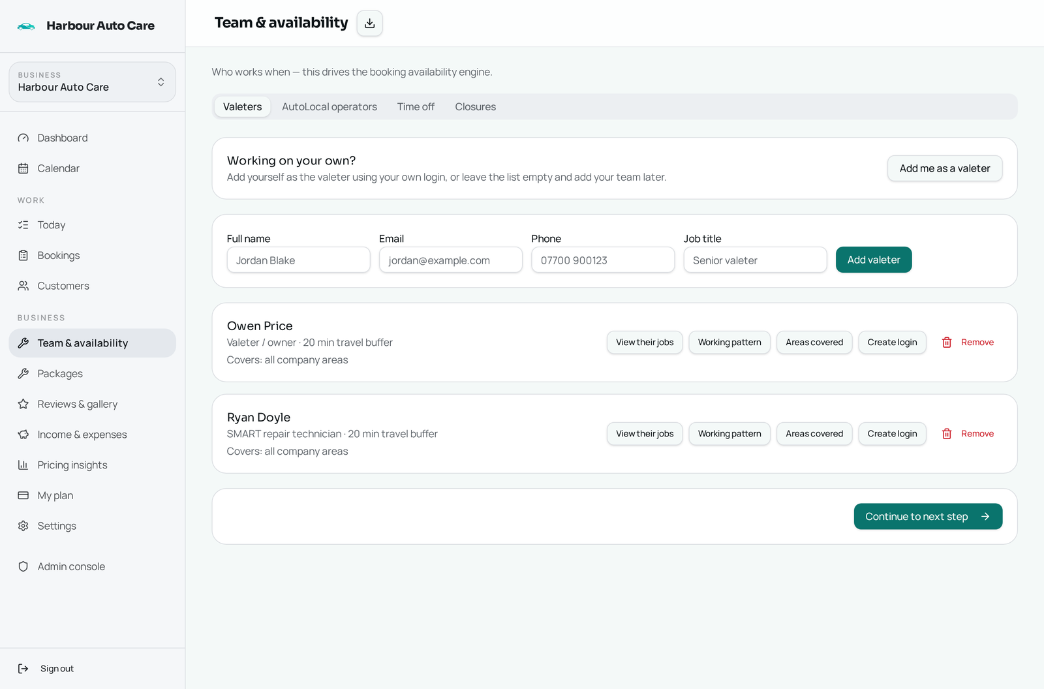1044x689 pixels.
Task: Click the 'Working on your own?' heading
Action: click(x=291, y=161)
